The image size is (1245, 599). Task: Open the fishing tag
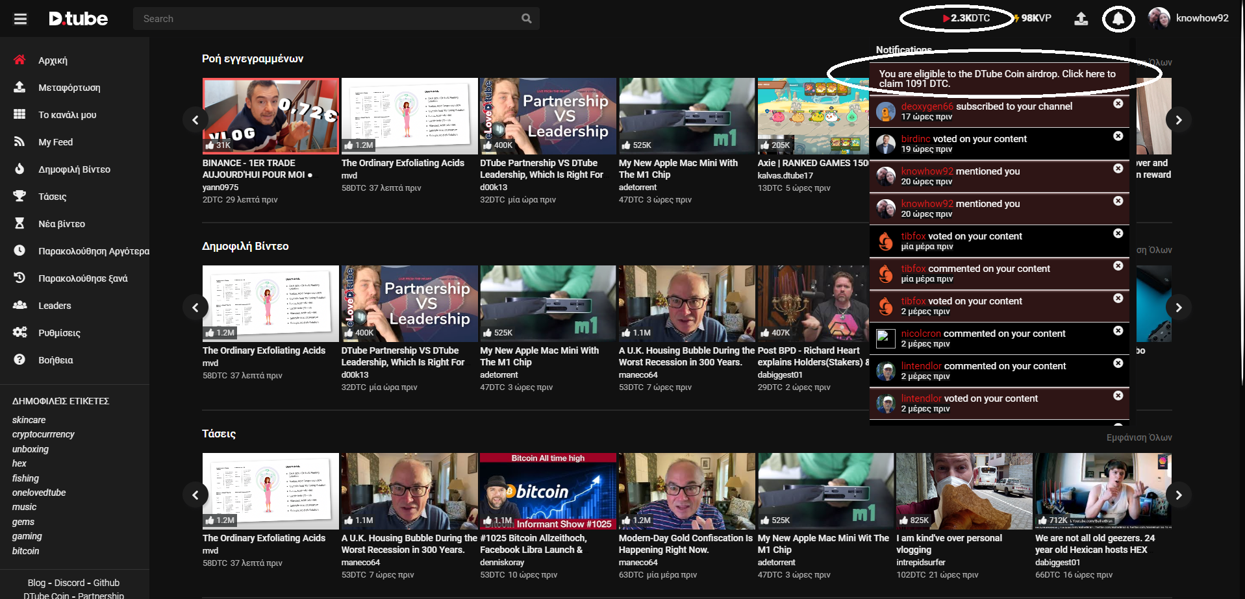click(x=26, y=478)
